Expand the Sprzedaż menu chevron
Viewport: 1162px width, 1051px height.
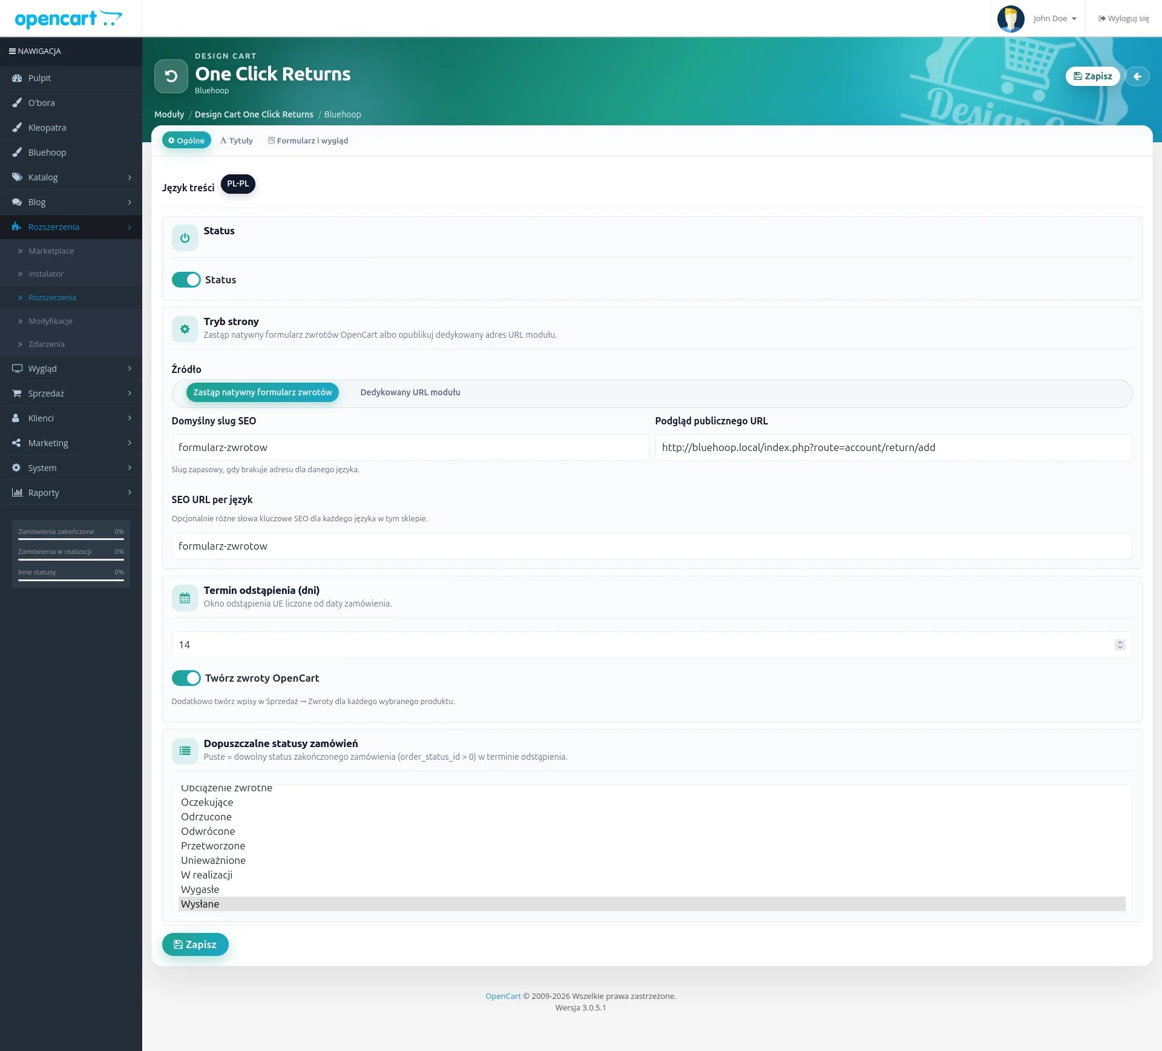tap(130, 394)
